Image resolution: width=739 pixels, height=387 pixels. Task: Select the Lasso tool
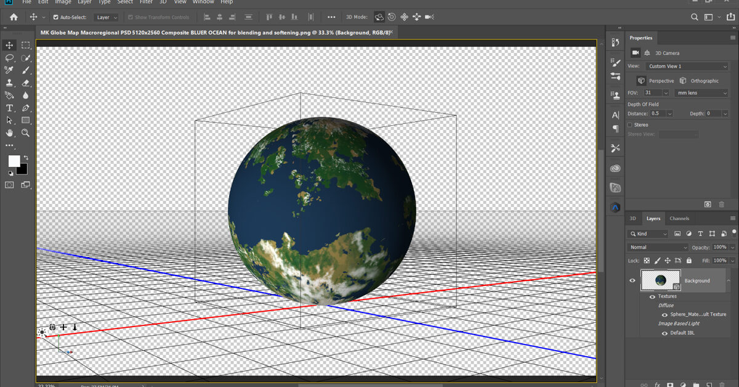coord(9,58)
